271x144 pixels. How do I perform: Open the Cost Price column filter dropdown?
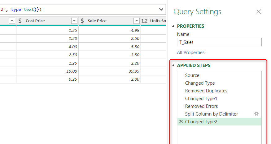pos(74,21)
